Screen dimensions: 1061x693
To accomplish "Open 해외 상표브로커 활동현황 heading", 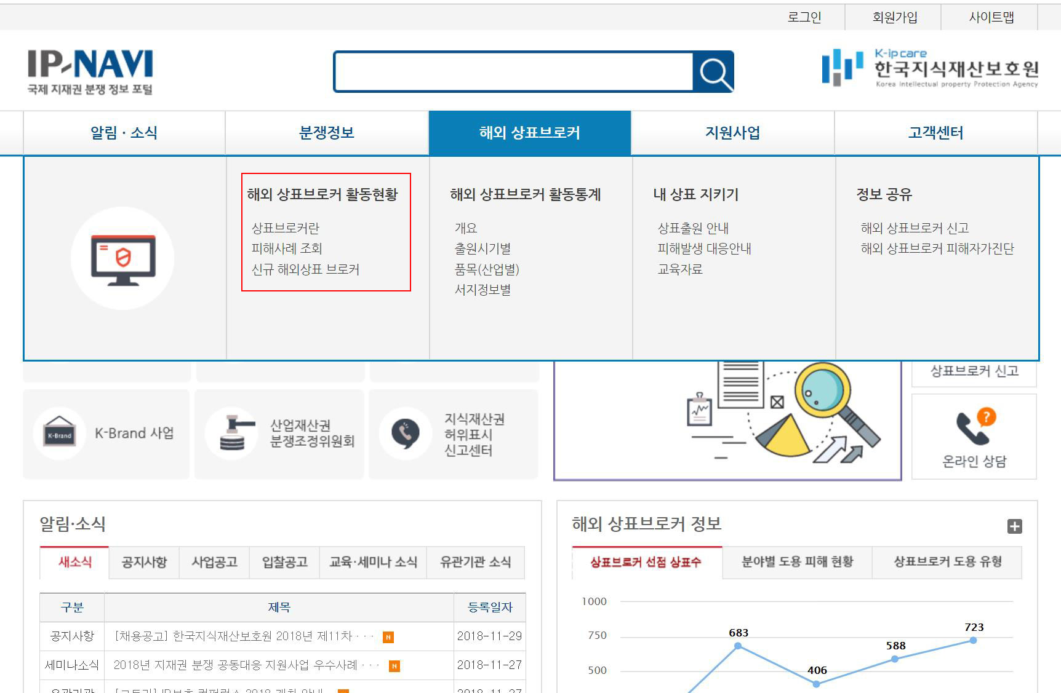I will pyautogui.click(x=322, y=195).
